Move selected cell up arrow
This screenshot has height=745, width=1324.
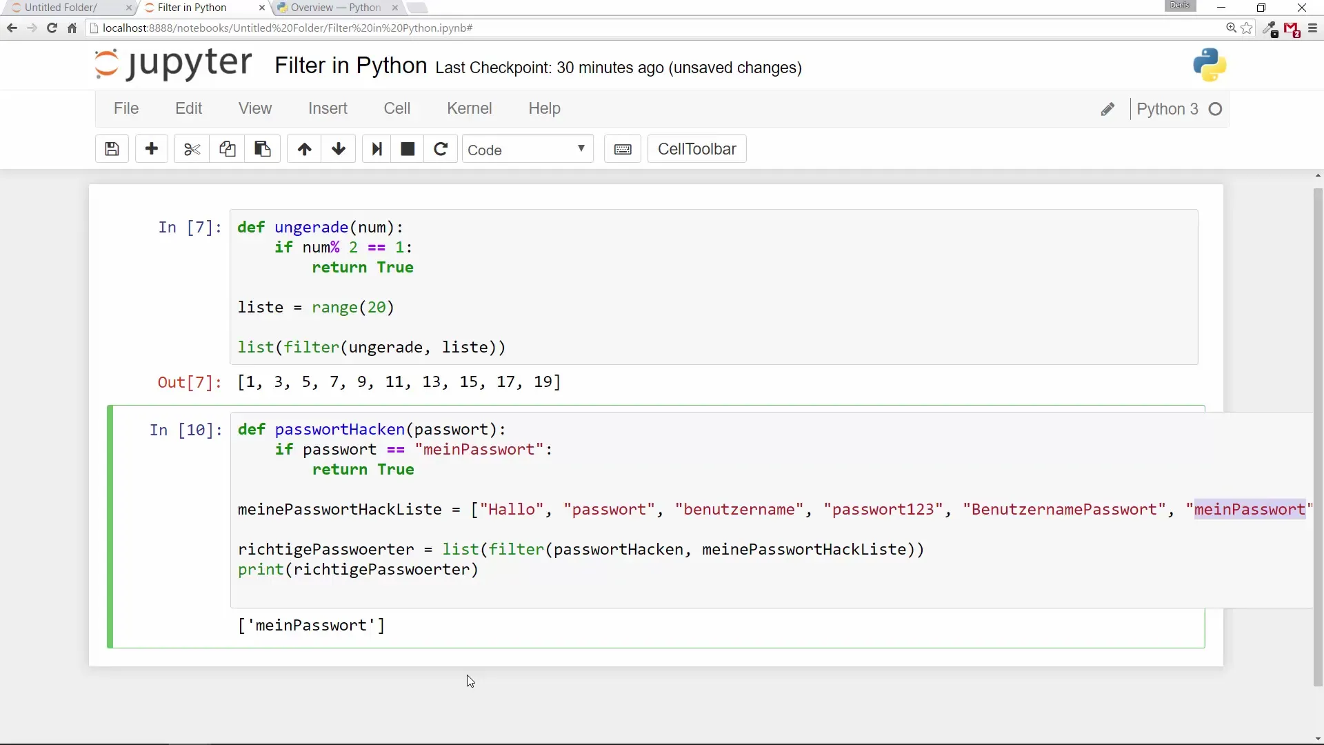(x=304, y=149)
